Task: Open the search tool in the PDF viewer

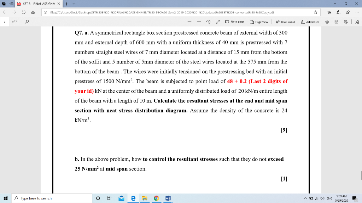Action: (27, 22)
